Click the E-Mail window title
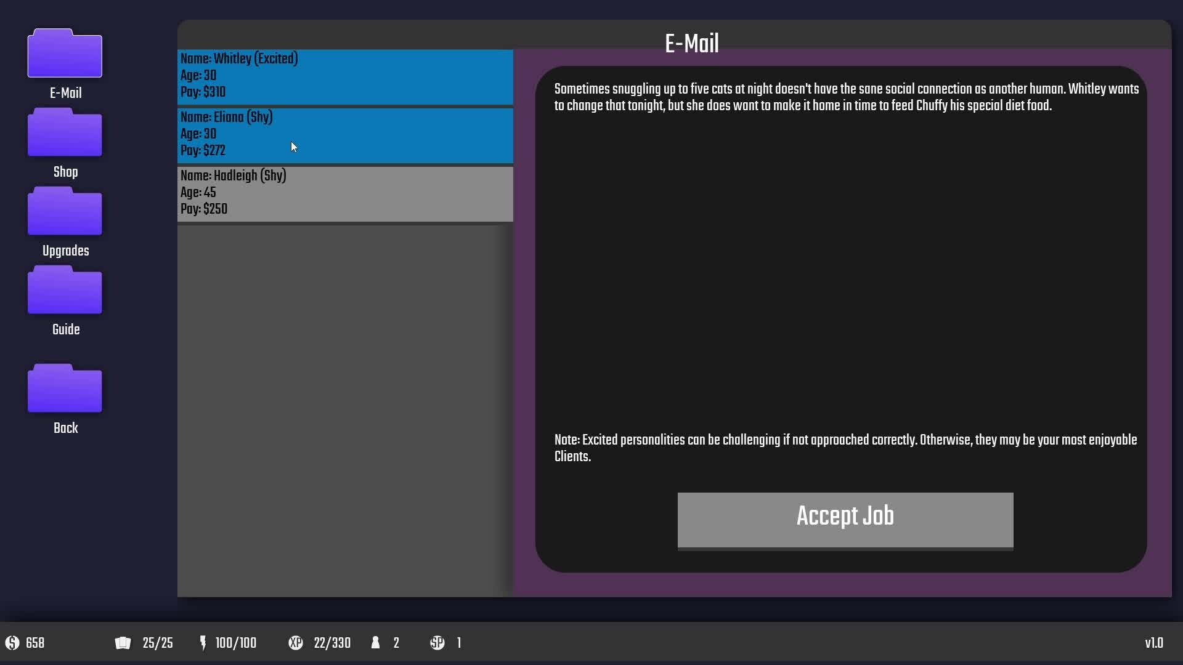Viewport: 1183px width, 665px height. [691, 44]
